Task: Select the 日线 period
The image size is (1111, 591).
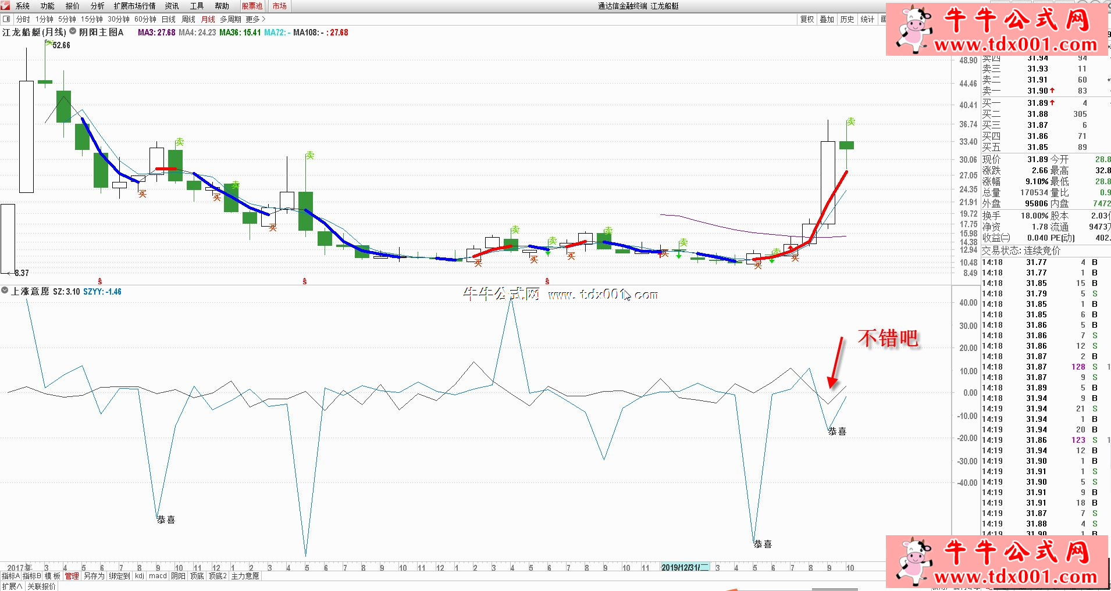Action: pos(169,19)
